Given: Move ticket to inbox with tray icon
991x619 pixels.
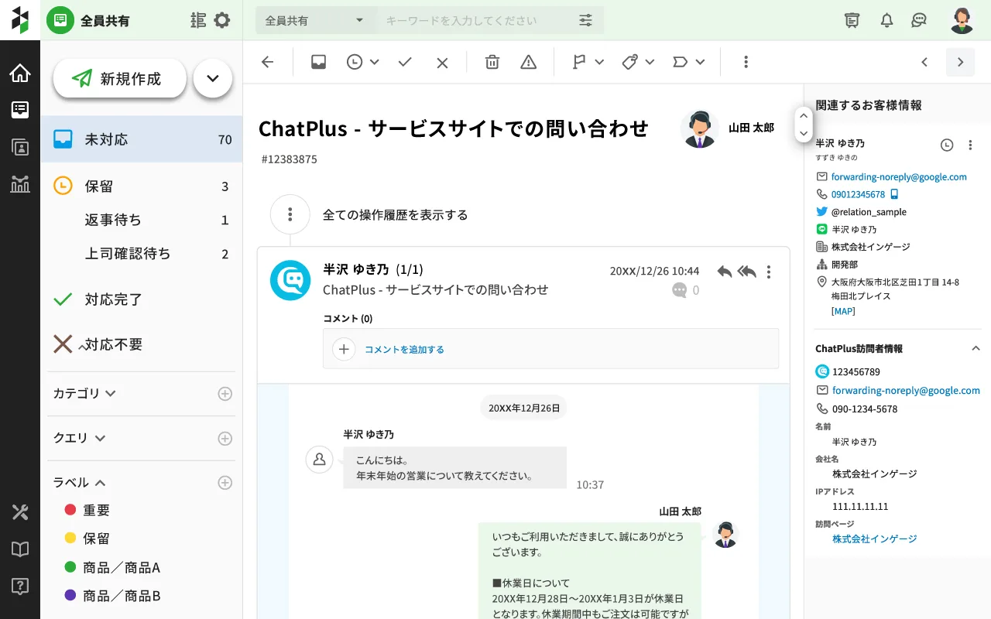Looking at the screenshot, I should pyautogui.click(x=318, y=62).
